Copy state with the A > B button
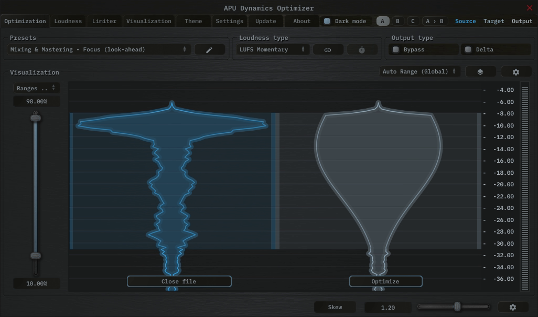This screenshot has width=538, height=317. pos(434,22)
